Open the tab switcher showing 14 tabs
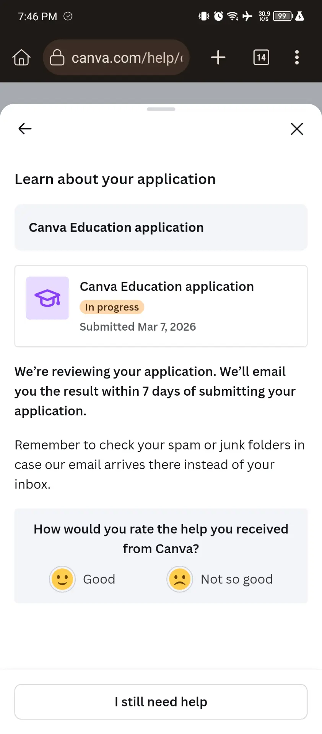322x734 pixels. (x=261, y=58)
